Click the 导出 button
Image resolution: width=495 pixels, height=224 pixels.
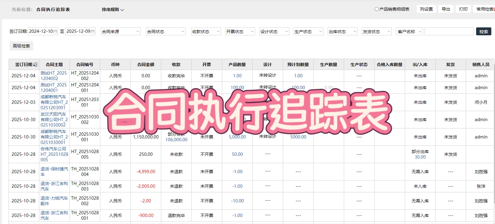coord(446,9)
